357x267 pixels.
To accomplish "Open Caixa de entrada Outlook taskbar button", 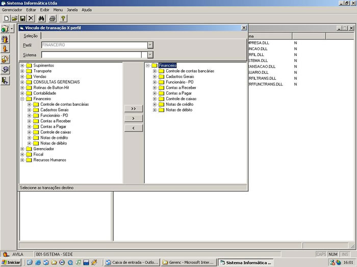I will point(132,262).
